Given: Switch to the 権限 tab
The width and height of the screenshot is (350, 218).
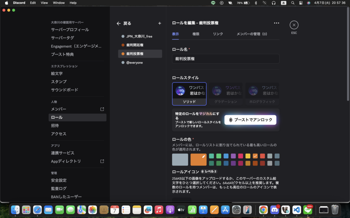Looking at the screenshot, I should tap(196, 34).
